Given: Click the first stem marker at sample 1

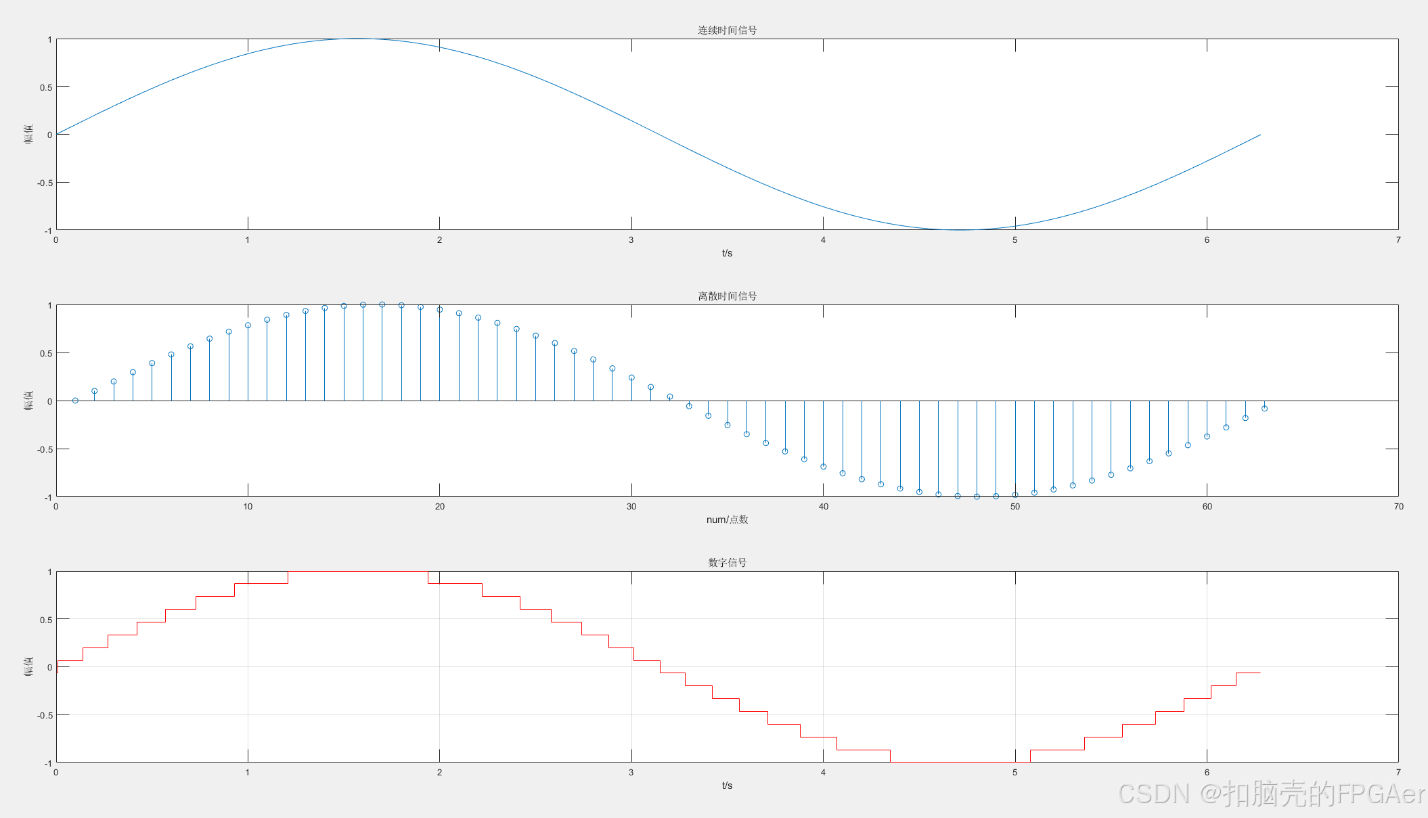Looking at the screenshot, I should [x=75, y=401].
